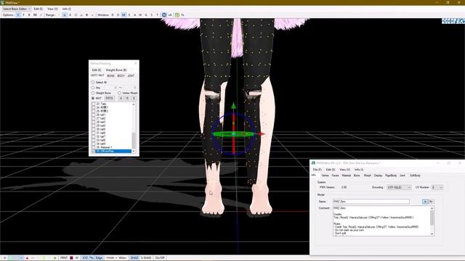Toggle the Wire+ display button

[x=123, y=258]
